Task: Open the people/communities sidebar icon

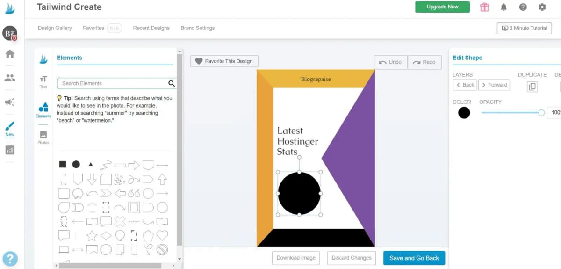Action: click(10, 78)
